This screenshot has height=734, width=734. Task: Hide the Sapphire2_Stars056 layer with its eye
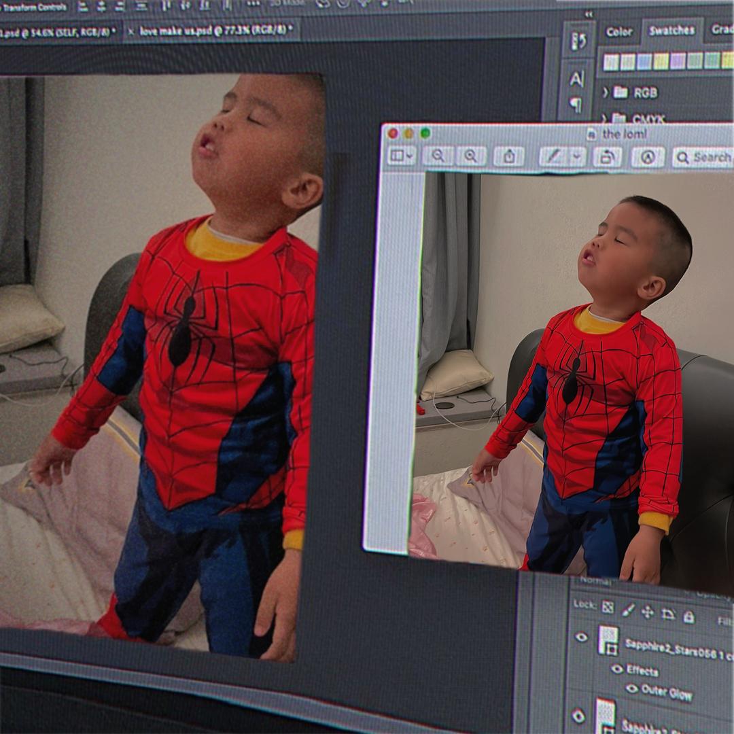[581, 637]
